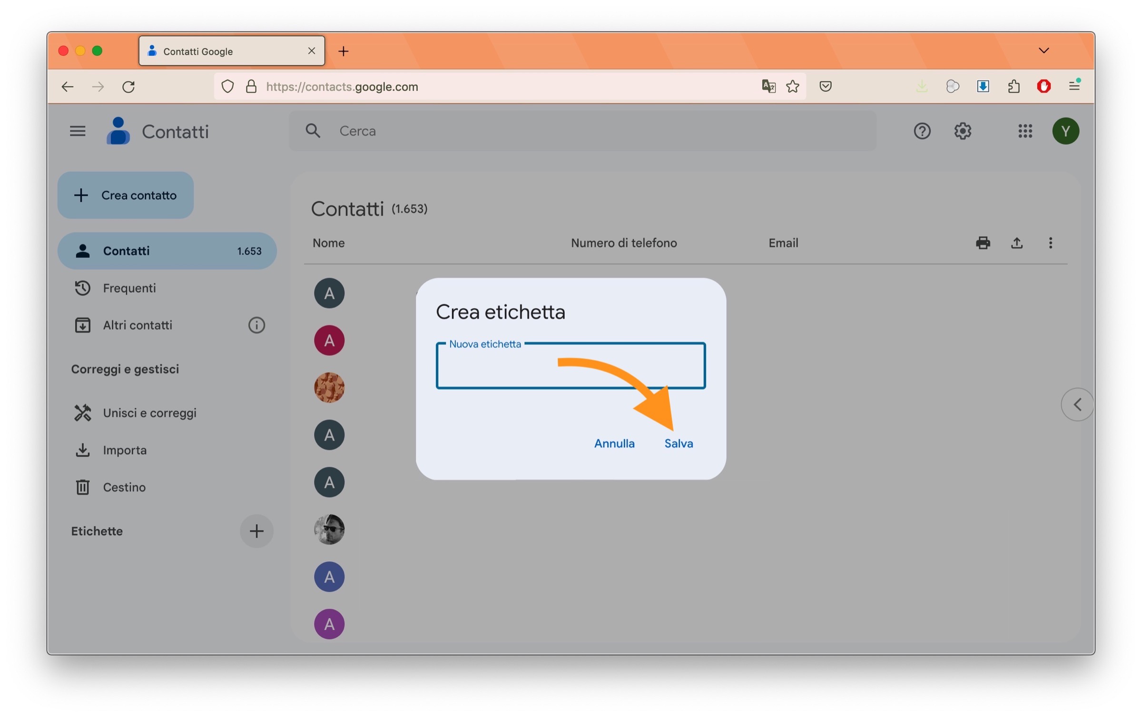
Task: Click Salva to save the label
Action: [678, 443]
